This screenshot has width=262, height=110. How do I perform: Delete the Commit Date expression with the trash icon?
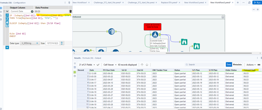(x=71, y=11)
